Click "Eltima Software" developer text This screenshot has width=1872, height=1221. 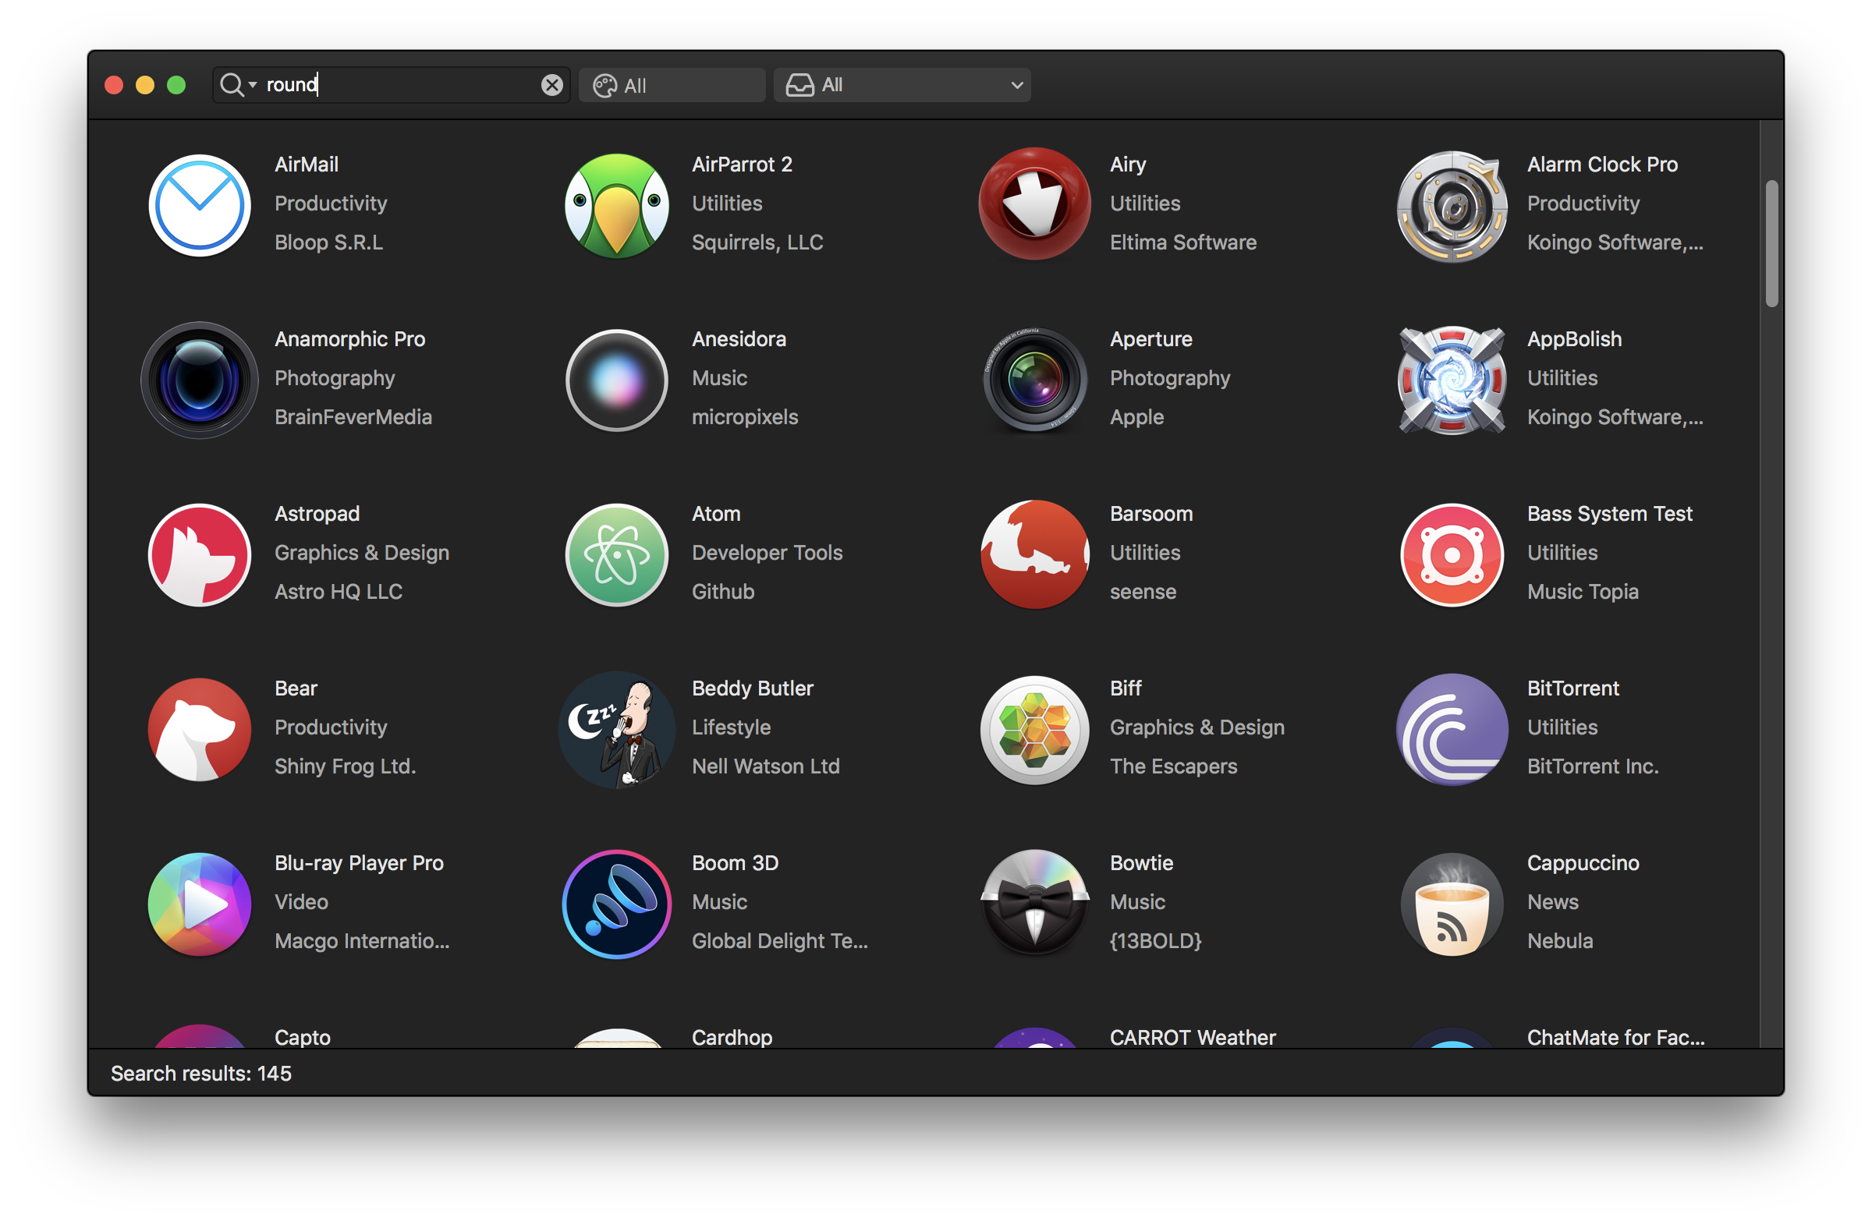point(1183,242)
